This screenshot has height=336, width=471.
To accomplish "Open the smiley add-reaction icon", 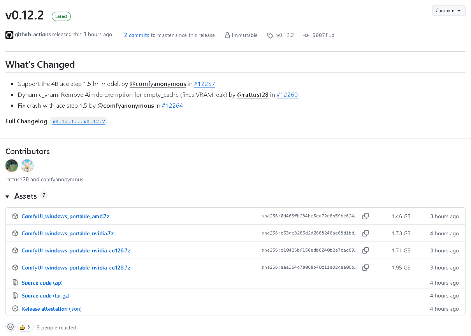I will point(11,327).
